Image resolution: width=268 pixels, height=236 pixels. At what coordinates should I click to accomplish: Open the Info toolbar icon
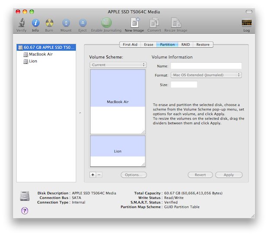35,23
